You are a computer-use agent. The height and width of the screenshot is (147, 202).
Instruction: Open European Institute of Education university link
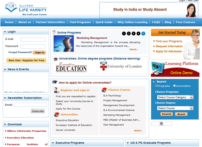74,125
